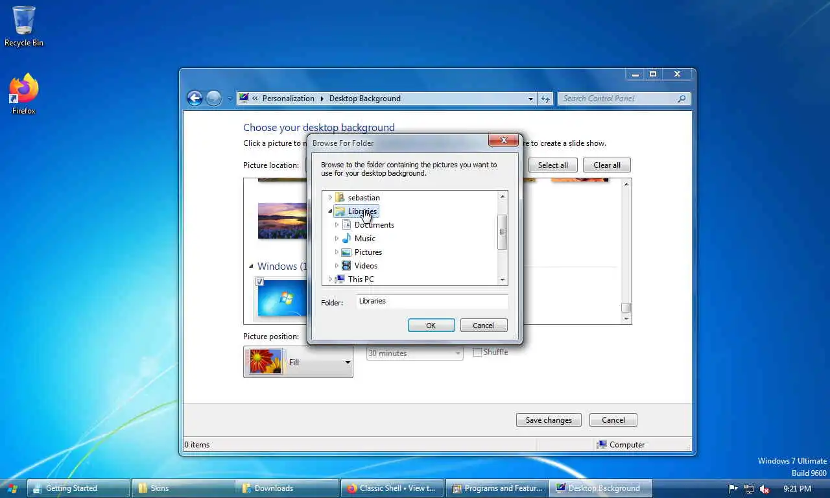Screen dimensions: 830x498
Task: Click Save changes in Desktop Background
Action: coord(549,420)
